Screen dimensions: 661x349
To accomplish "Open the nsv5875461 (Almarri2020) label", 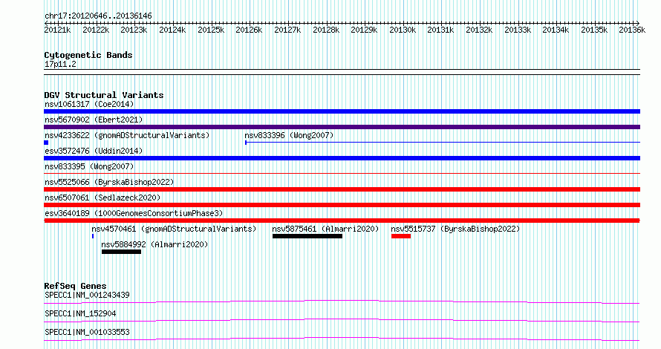I will [x=325, y=229].
